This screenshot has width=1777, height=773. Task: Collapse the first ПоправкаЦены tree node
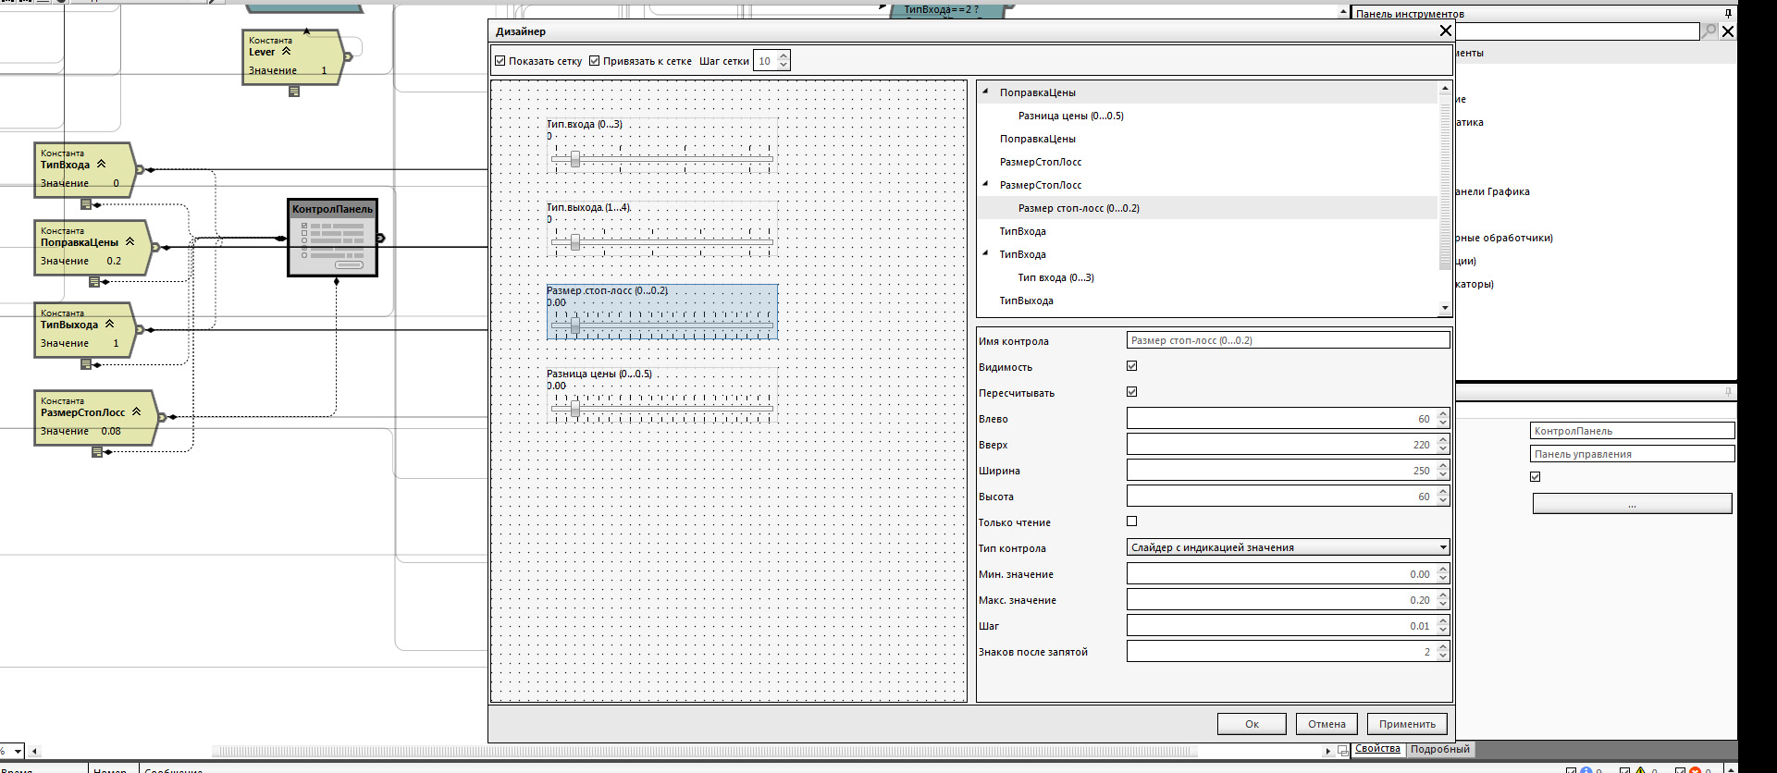click(x=985, y=92)
